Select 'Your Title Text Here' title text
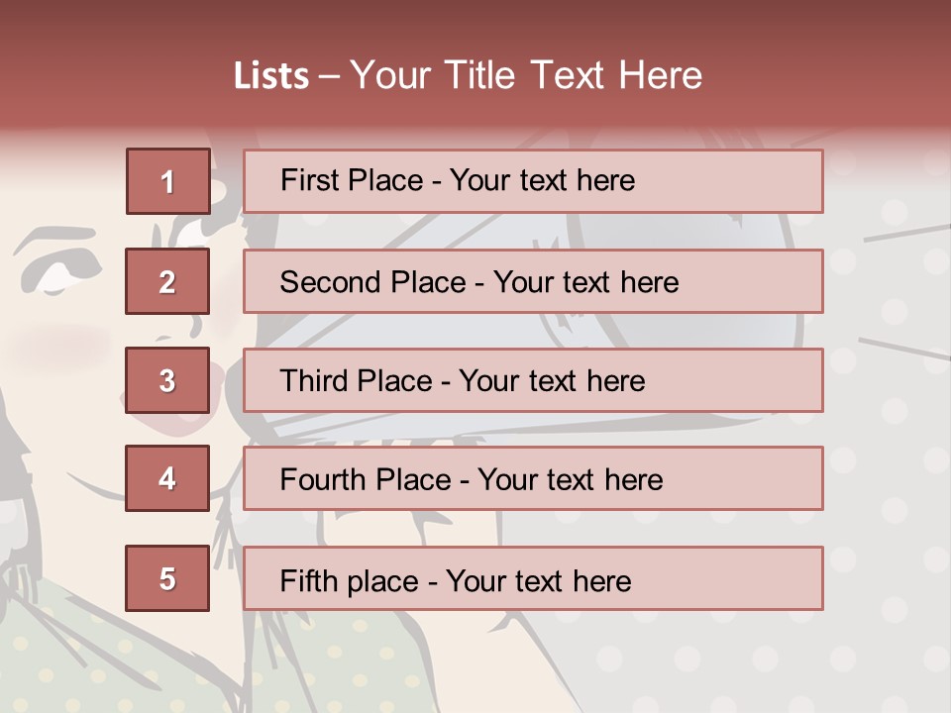951x713 pixels. coord(526,76)
